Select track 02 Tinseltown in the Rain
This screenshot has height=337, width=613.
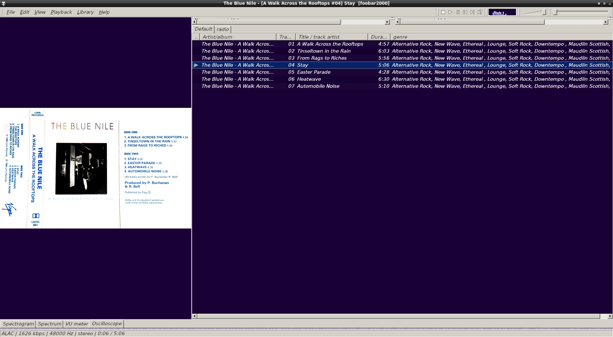(402, 51)
